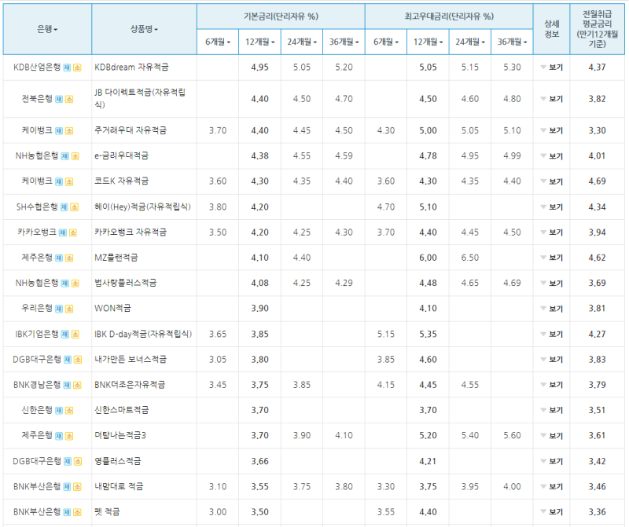Click the orange 소 badge in the MZ플랜적금 row
Image resolution: width=629 pixels, height=527 pixels.
tap(69, 258)
